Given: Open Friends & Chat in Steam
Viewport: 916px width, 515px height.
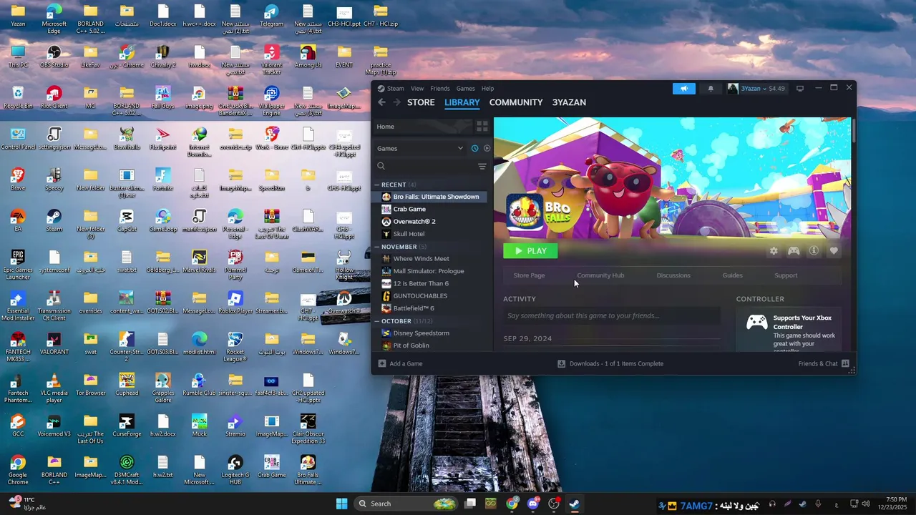Looking at the screenshot, I should [823, 363].
